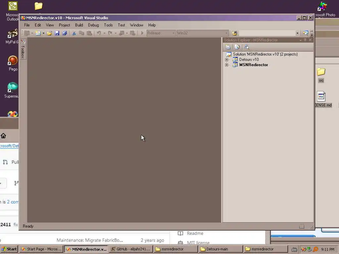Open the Win32 solution platform combo box
Screen dimensions: 339x254
(202, 33)
